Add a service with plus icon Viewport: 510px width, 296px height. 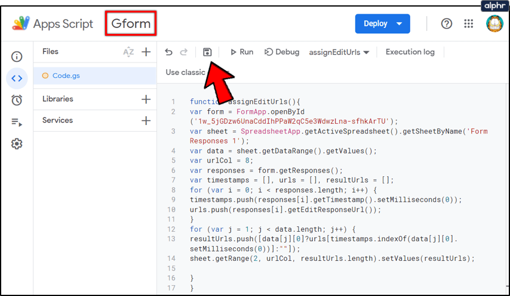tap(146, 121)
